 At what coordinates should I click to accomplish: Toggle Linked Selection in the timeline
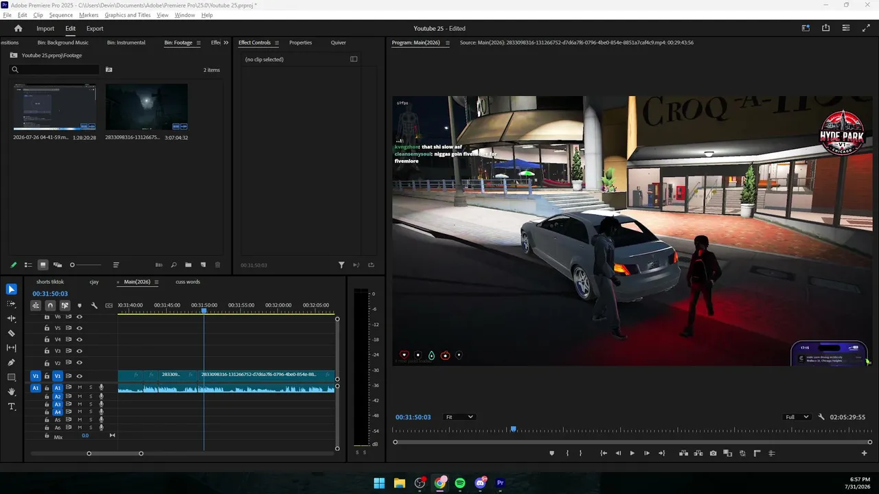tap(65, 305)
